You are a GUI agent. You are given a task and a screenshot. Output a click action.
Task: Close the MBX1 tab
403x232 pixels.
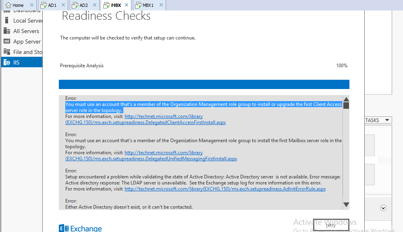(x=161, y=5)
